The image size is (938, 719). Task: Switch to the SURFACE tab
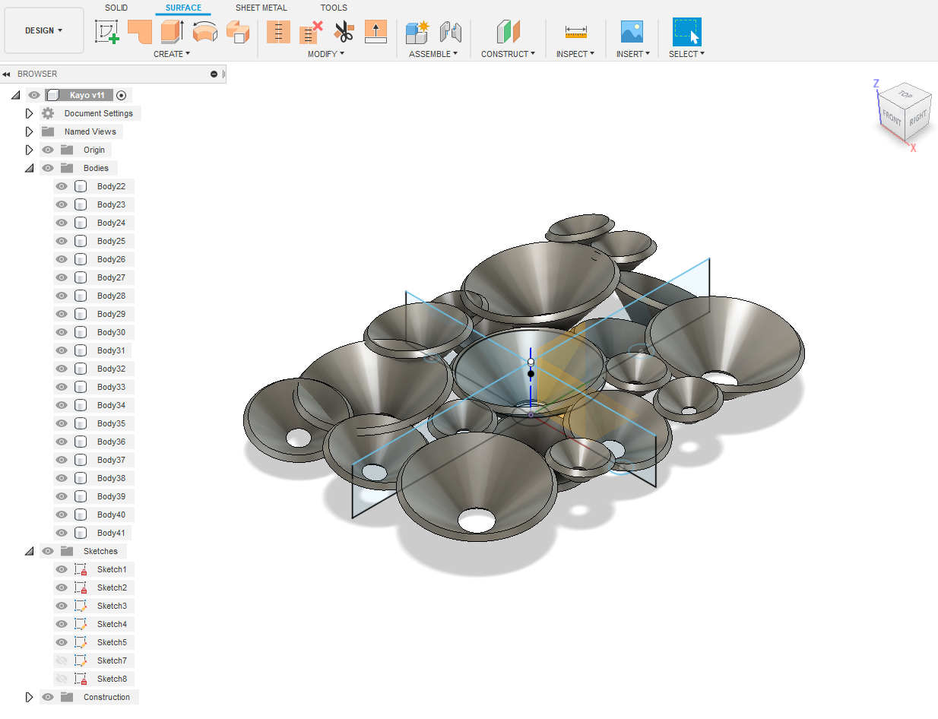183,8
